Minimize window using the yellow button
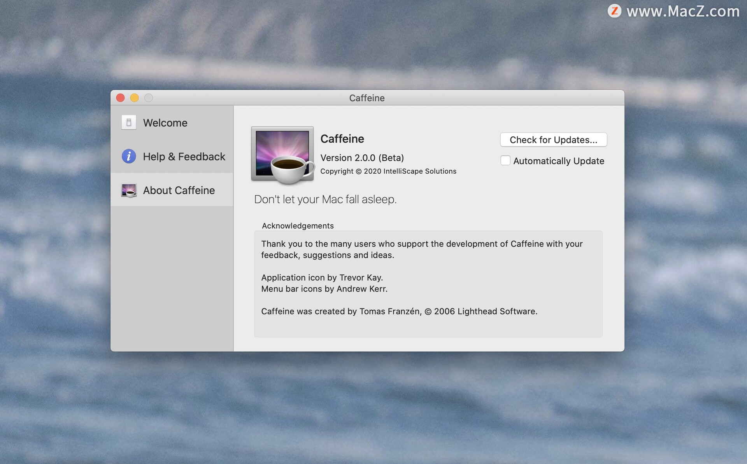Image resolution: width=747 pixels, height=464 pixels. tap(135, 98)
